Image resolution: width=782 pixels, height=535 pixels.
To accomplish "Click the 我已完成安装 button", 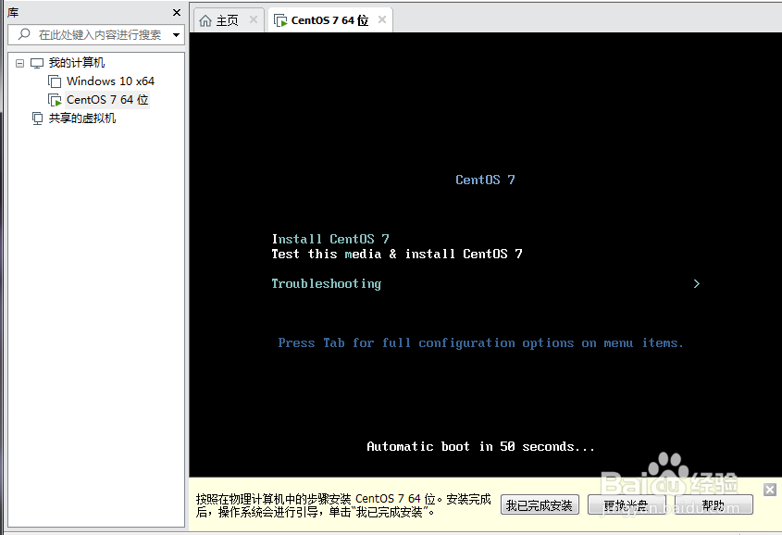I will tap(540, 504).
